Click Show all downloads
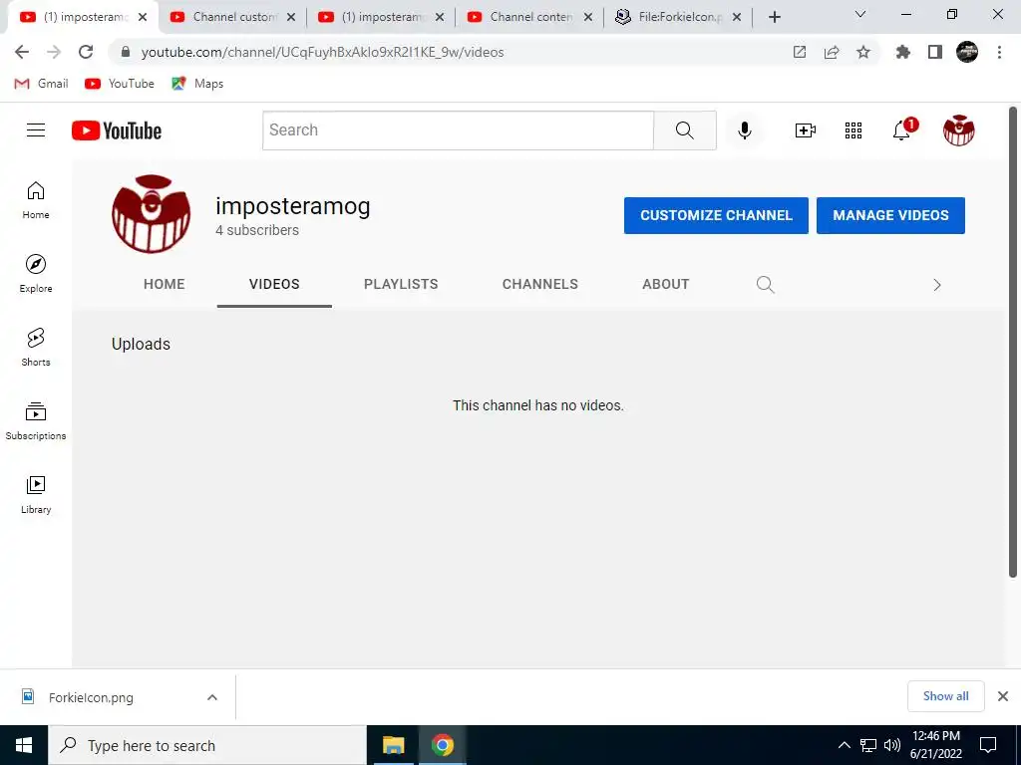1021x765 pixels. coord(945,696)
